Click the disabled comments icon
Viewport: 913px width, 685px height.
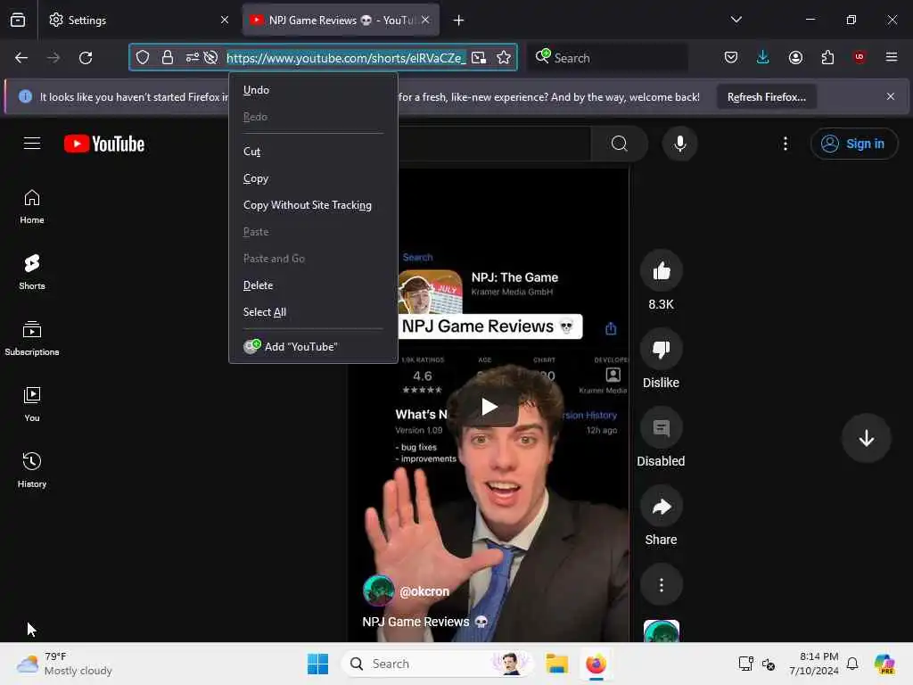[662, 428]
